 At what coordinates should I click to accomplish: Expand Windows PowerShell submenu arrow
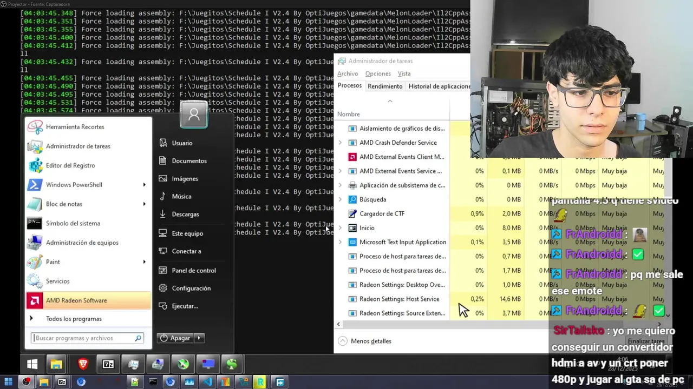pos(144,185)
